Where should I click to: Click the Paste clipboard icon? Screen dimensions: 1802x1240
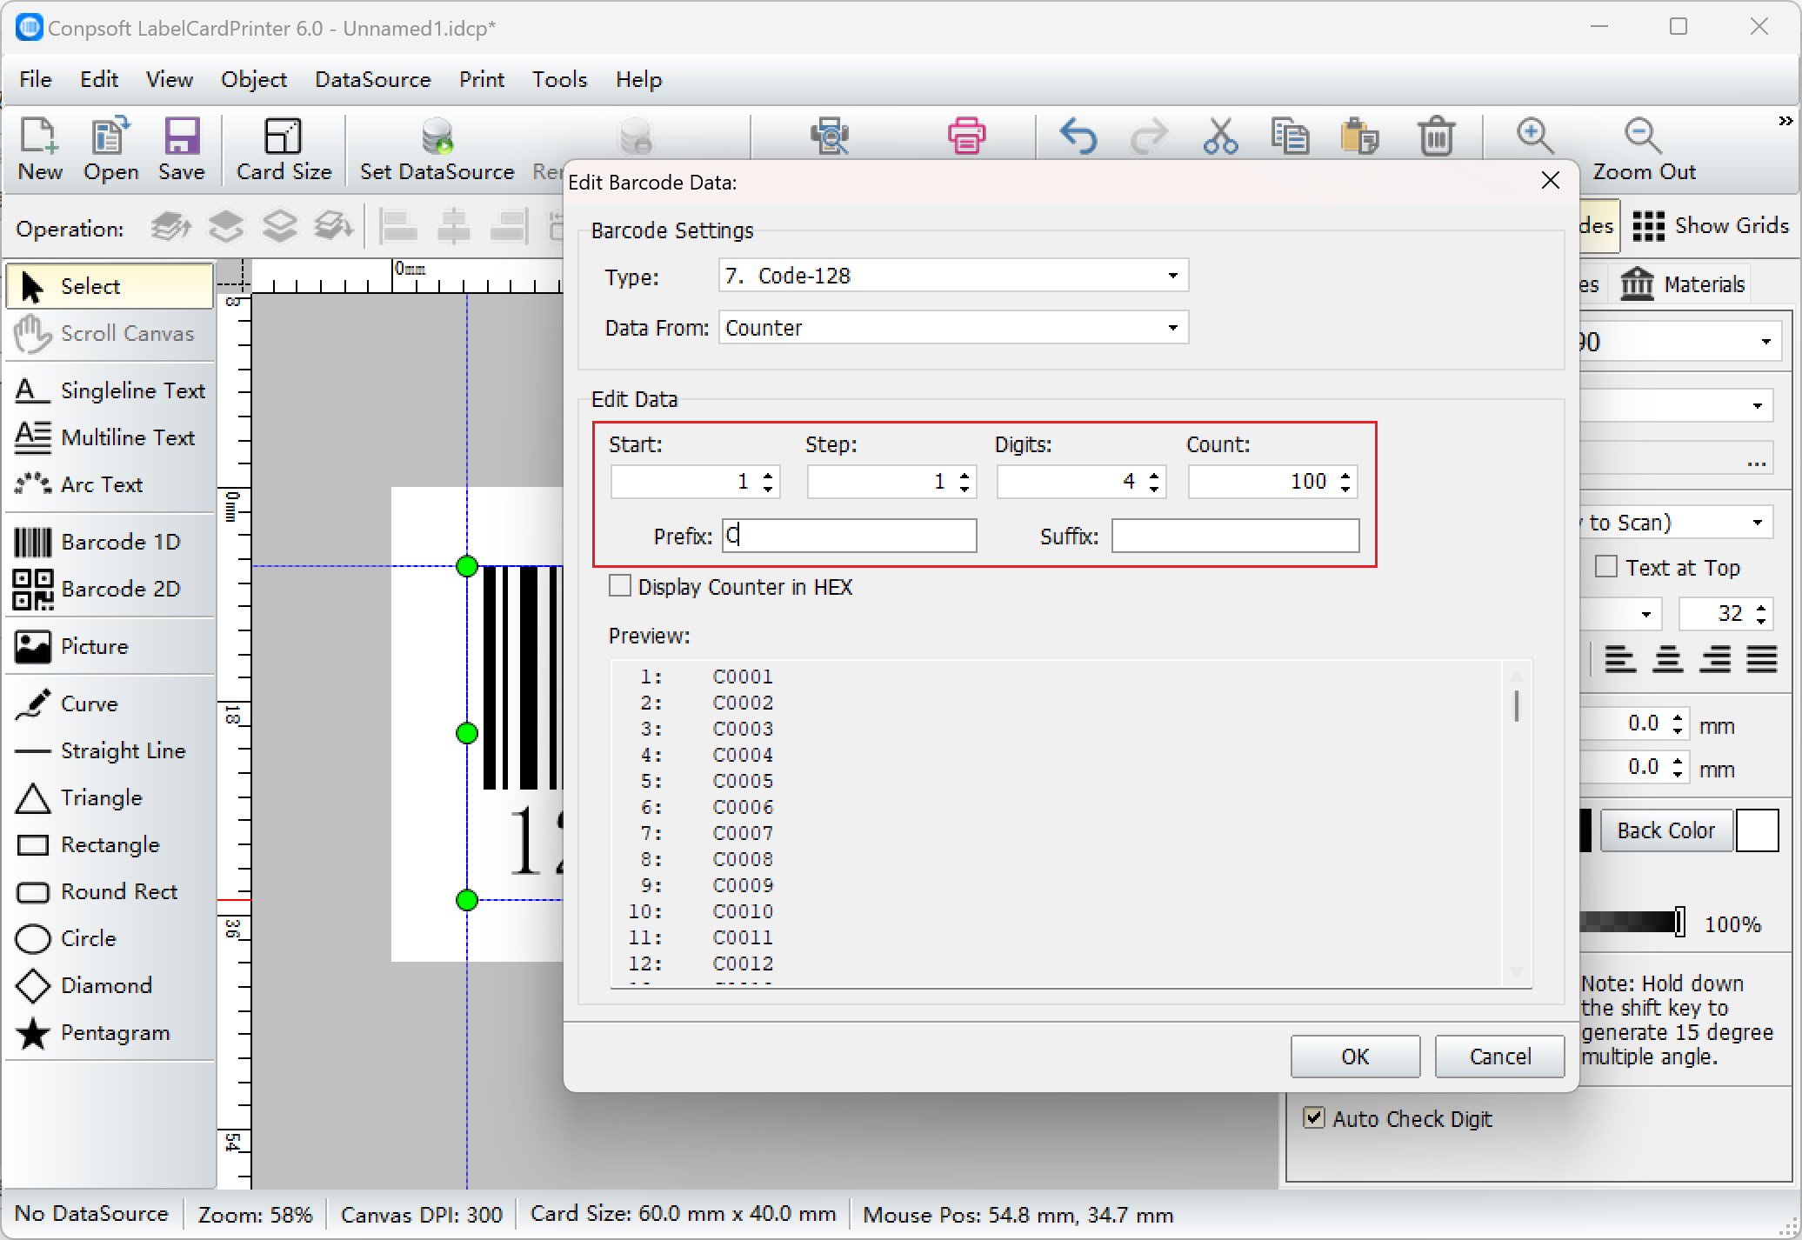pyautogui.click(x=1360, y=137)
